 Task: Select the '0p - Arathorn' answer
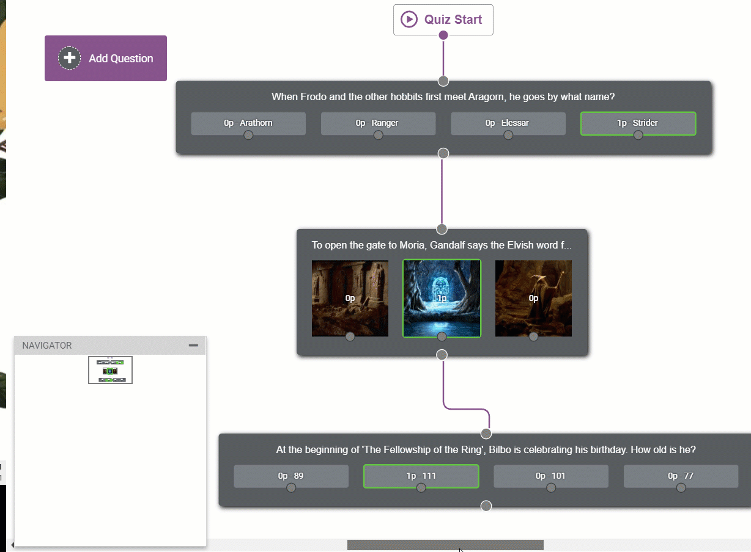248,123
